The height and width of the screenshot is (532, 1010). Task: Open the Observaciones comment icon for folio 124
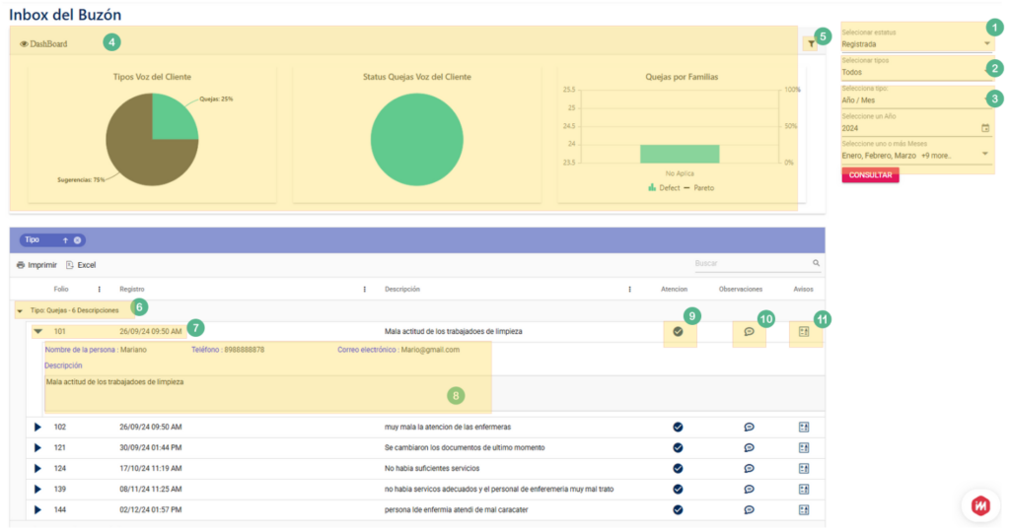coord(750,468)
